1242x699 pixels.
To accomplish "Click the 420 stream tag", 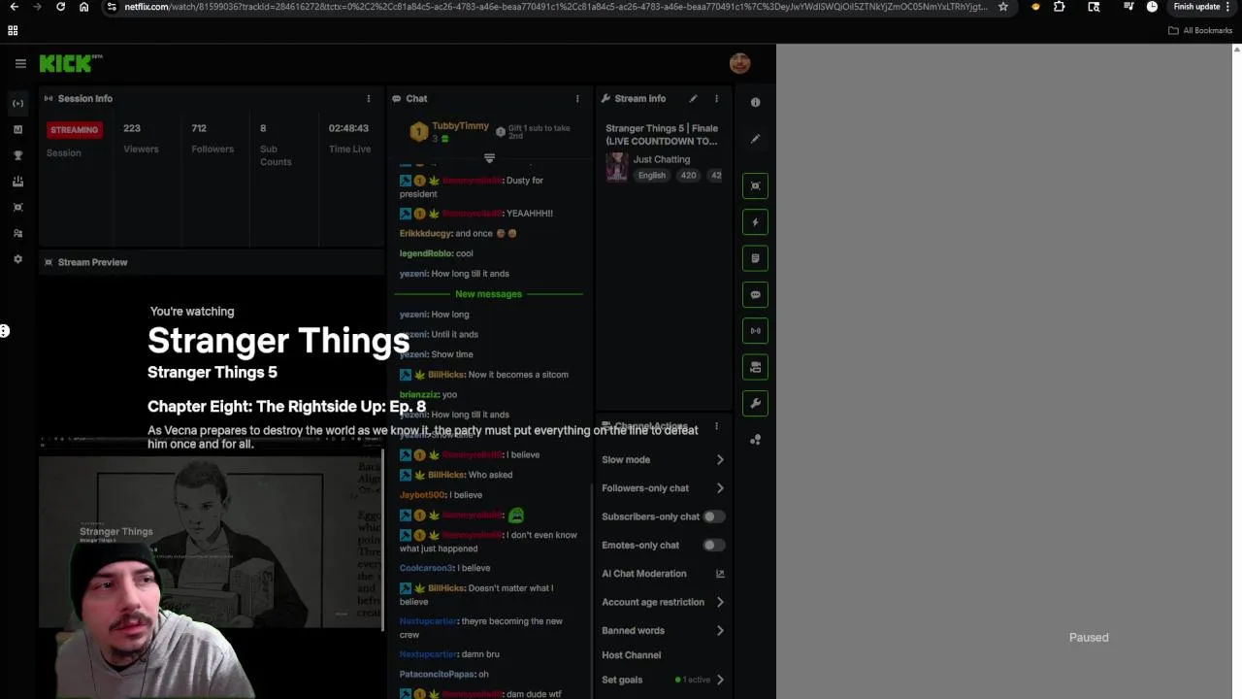I will (x=688, y=176).
